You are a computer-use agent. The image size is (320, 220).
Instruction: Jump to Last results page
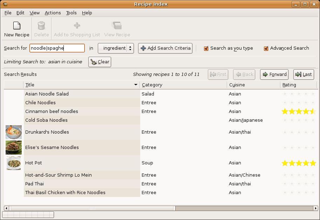tap(303, 74)
